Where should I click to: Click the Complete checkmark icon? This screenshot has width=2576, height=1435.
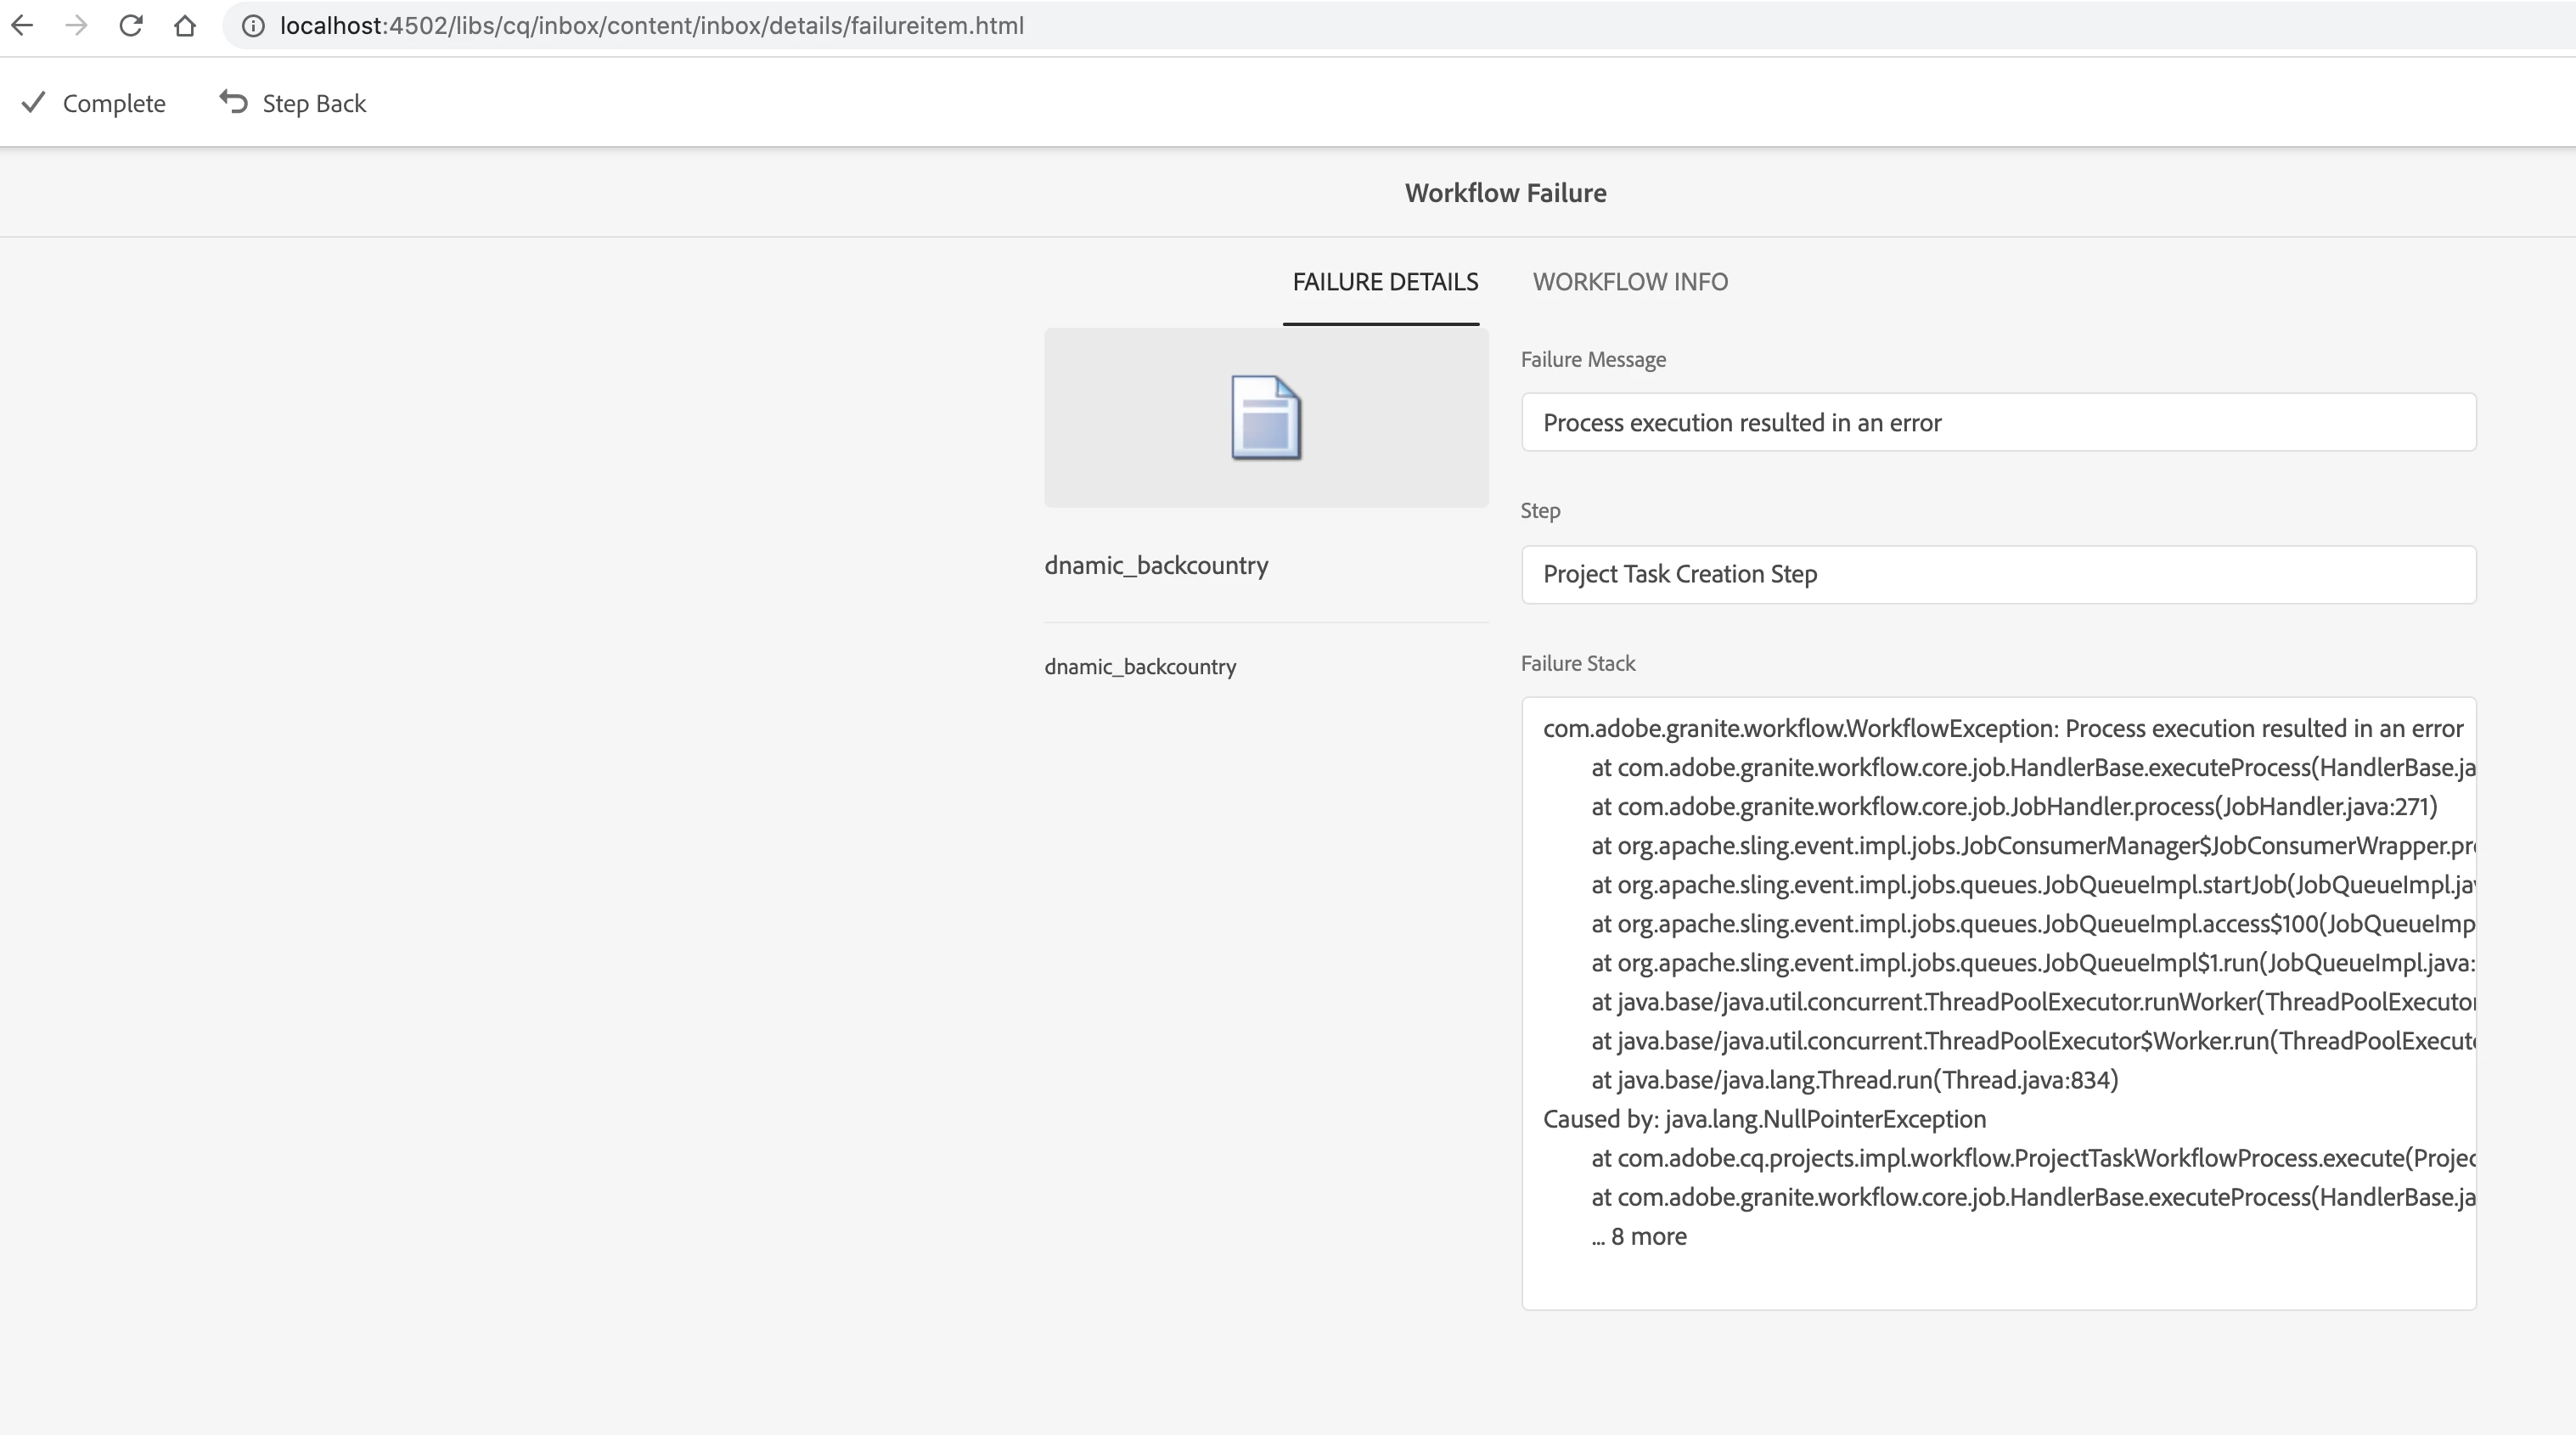pos(34,103)
